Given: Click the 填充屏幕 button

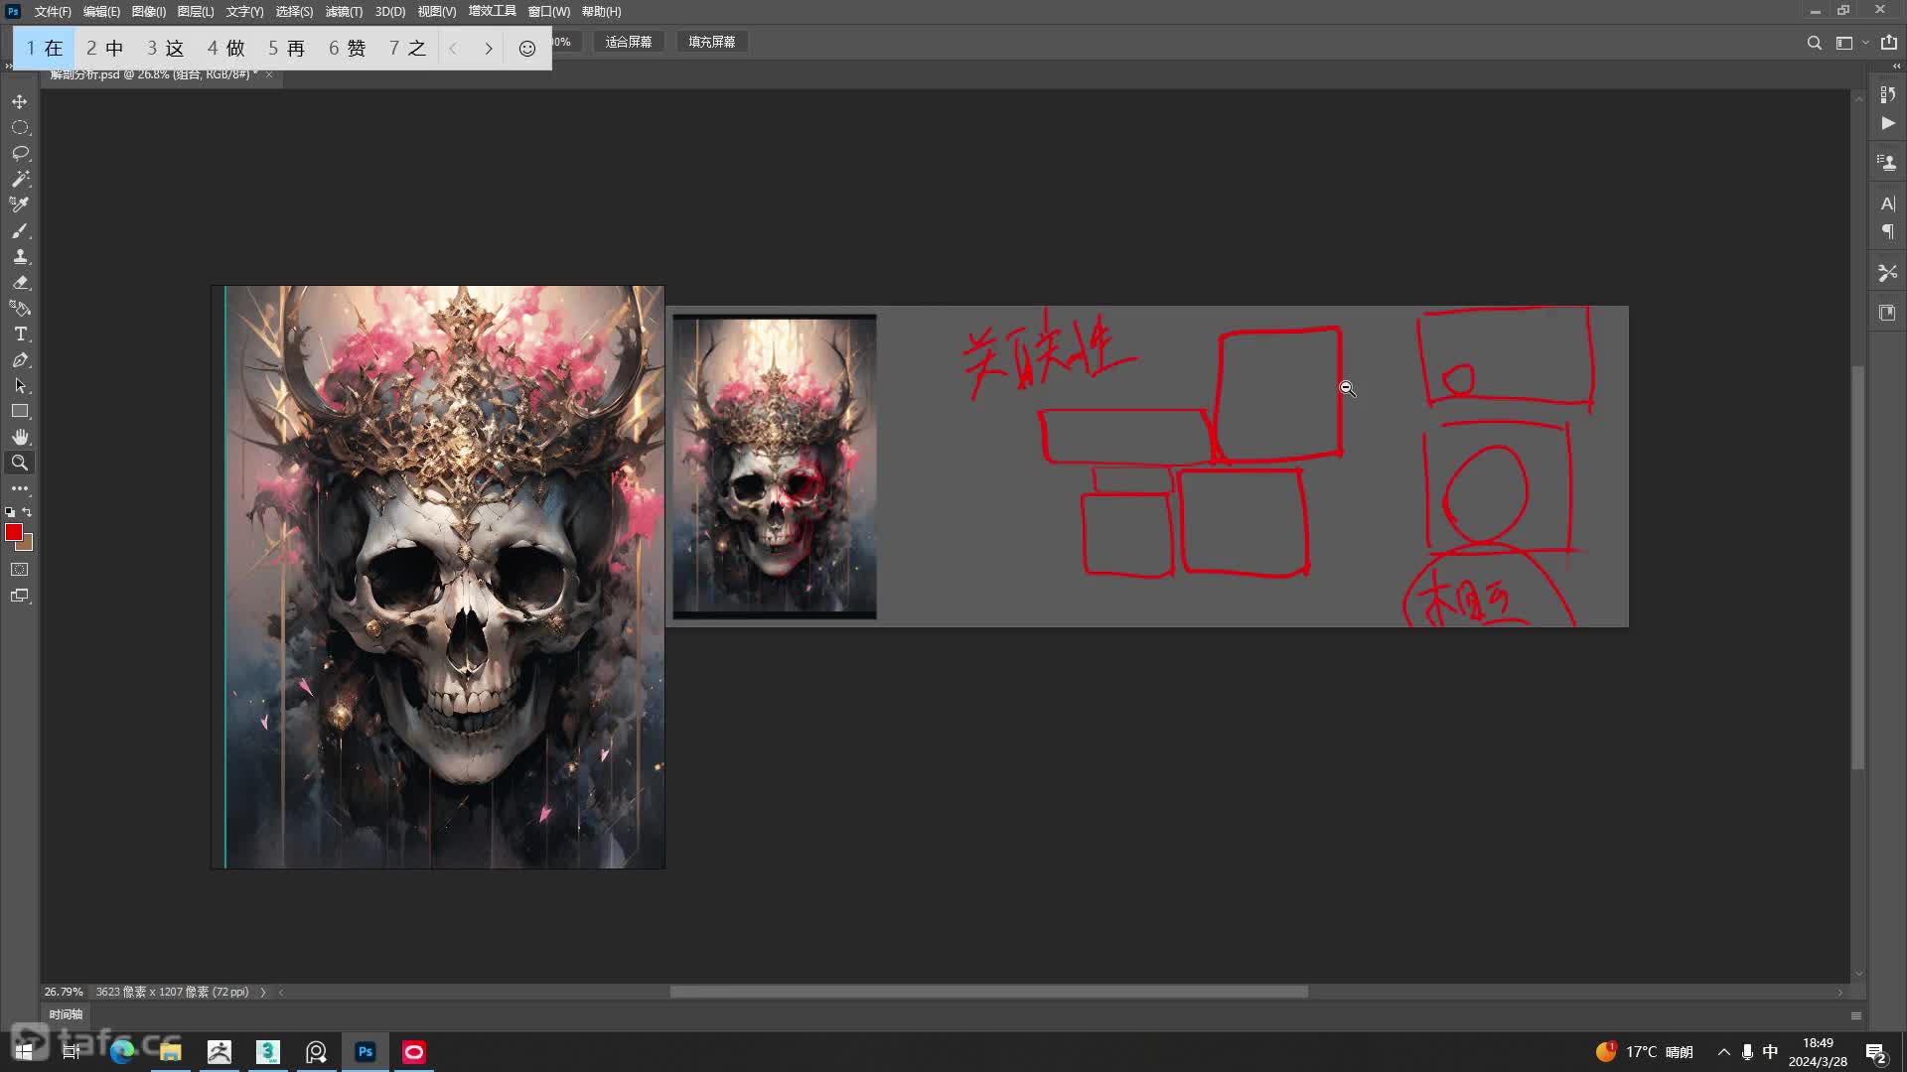Looking at the screenshot, I should point(712,42).
